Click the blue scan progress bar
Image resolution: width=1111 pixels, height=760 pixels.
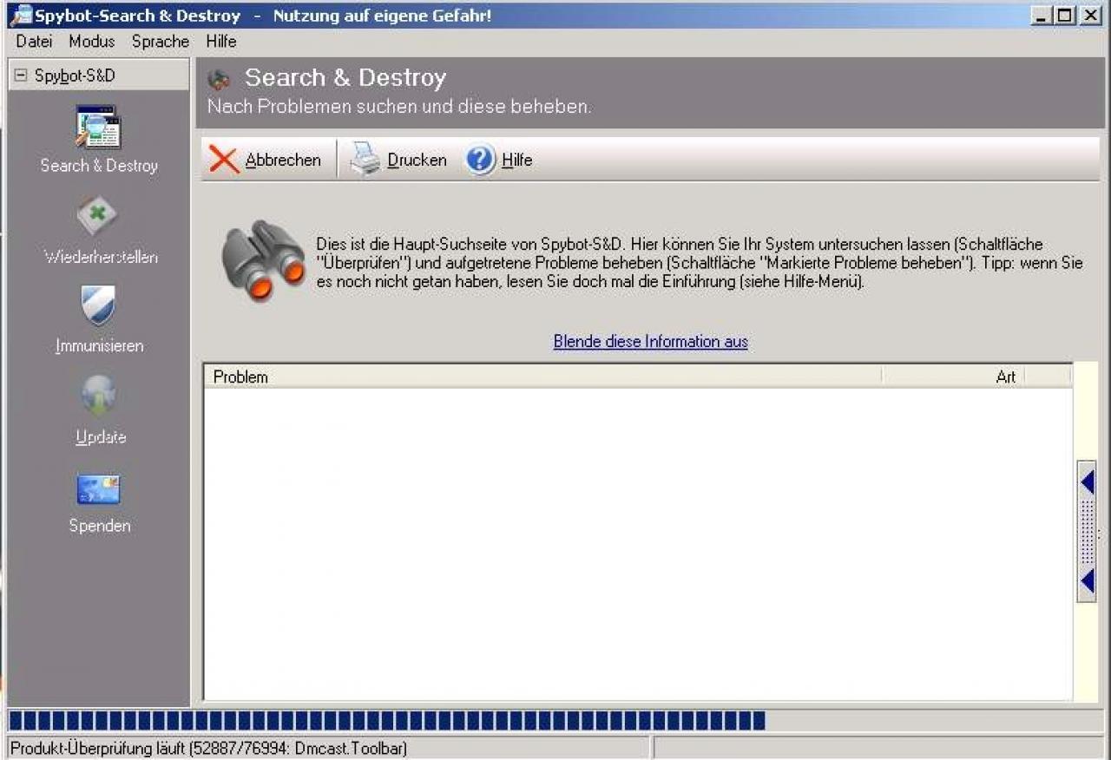tap(387, 720)
